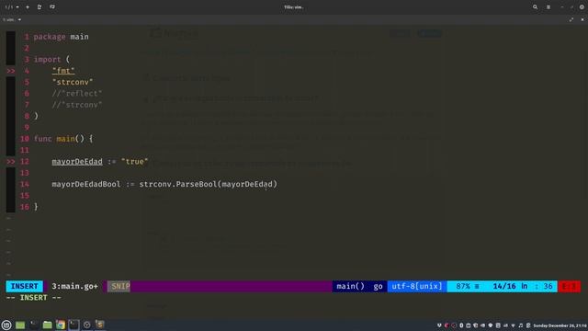588x331 pixels.
Task: Click the import keyword on line 3
Action: click(x=47, y=59)
